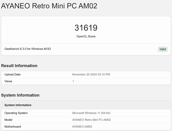The height and width of the screenshot is (131, 172).
Task: Click the views count value 1
Action: pyautogui.click(x=73, y=81)
